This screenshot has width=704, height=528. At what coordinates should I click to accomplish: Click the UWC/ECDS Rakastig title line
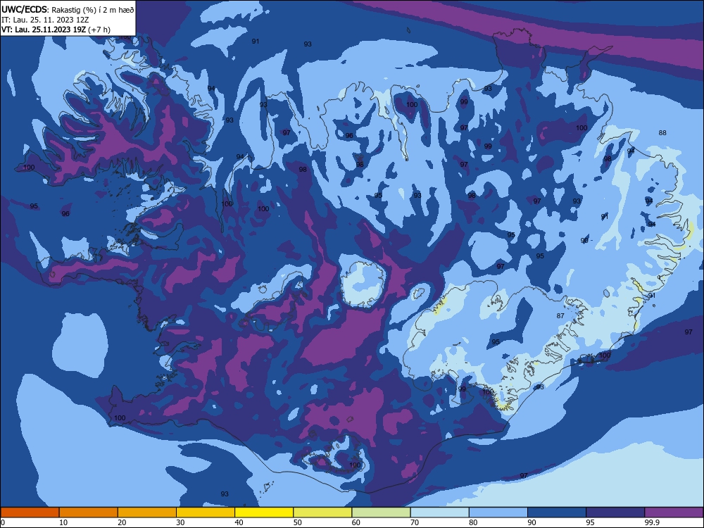tap(68, 10)
